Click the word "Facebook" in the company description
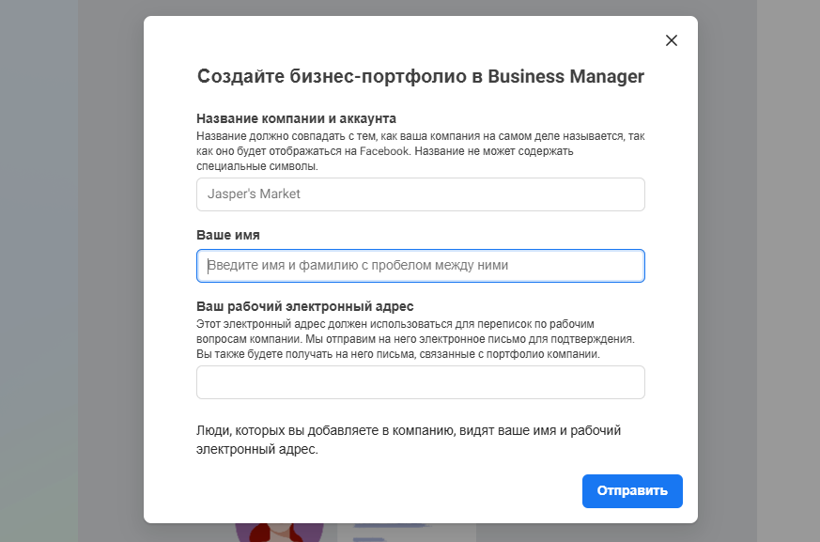 [x=385, y=151]
